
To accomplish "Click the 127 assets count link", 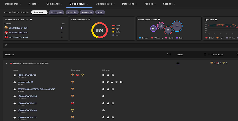I will click(178, 64).
